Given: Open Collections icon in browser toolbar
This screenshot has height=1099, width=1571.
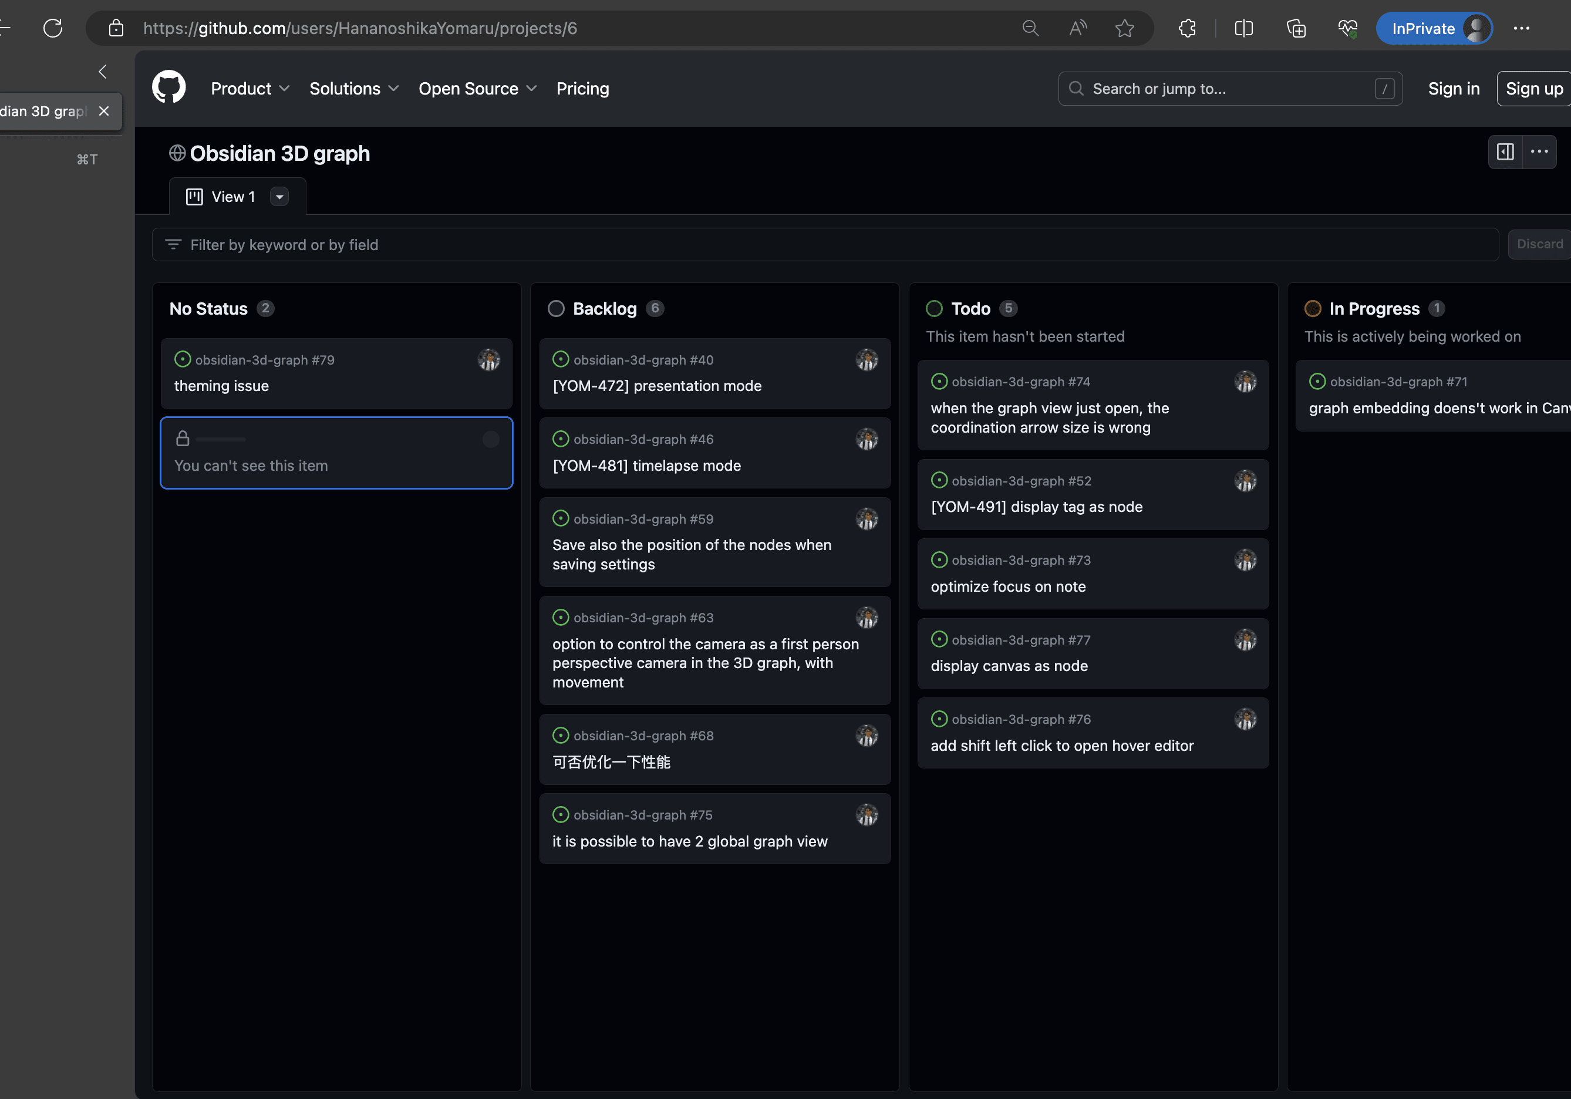Looking at the screenshot, I should [x=1296, y=28].
